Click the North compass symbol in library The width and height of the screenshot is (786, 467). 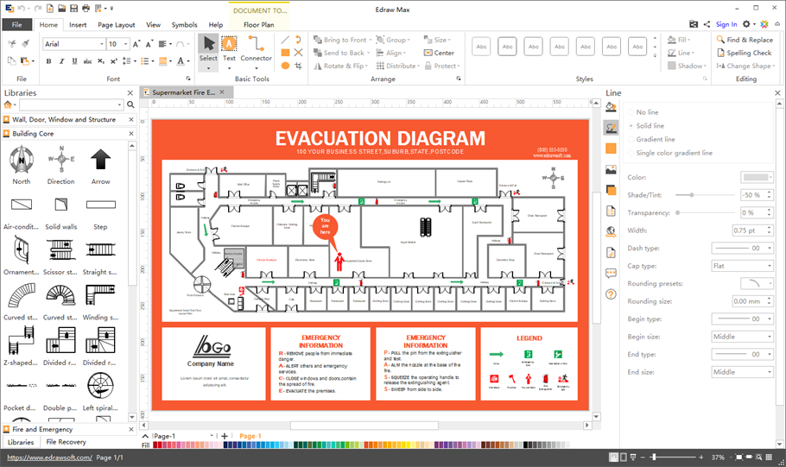[x=22, y=164]
